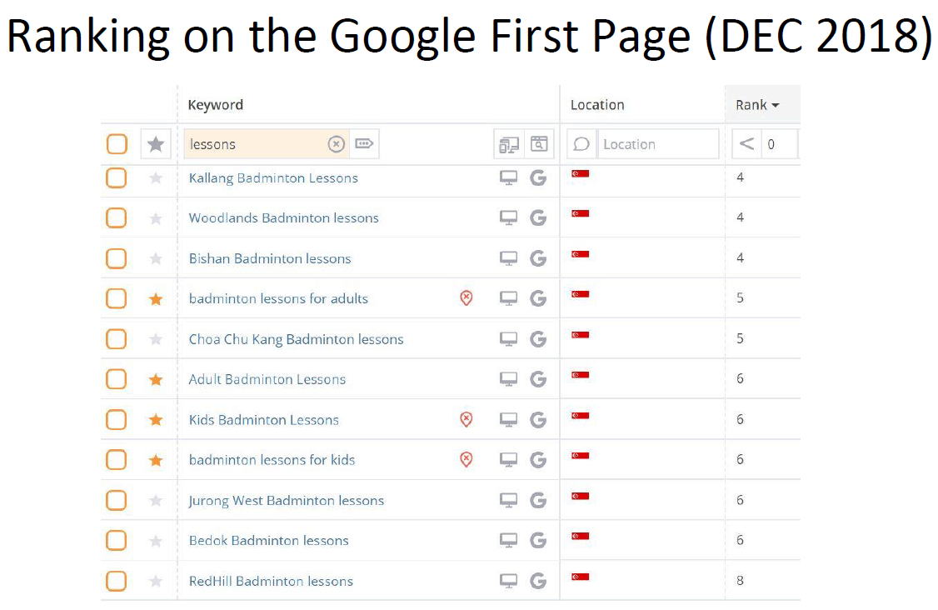Focus the rank value filter input
The width and height of the screenshot is (938, 610).
click(780, 144)
